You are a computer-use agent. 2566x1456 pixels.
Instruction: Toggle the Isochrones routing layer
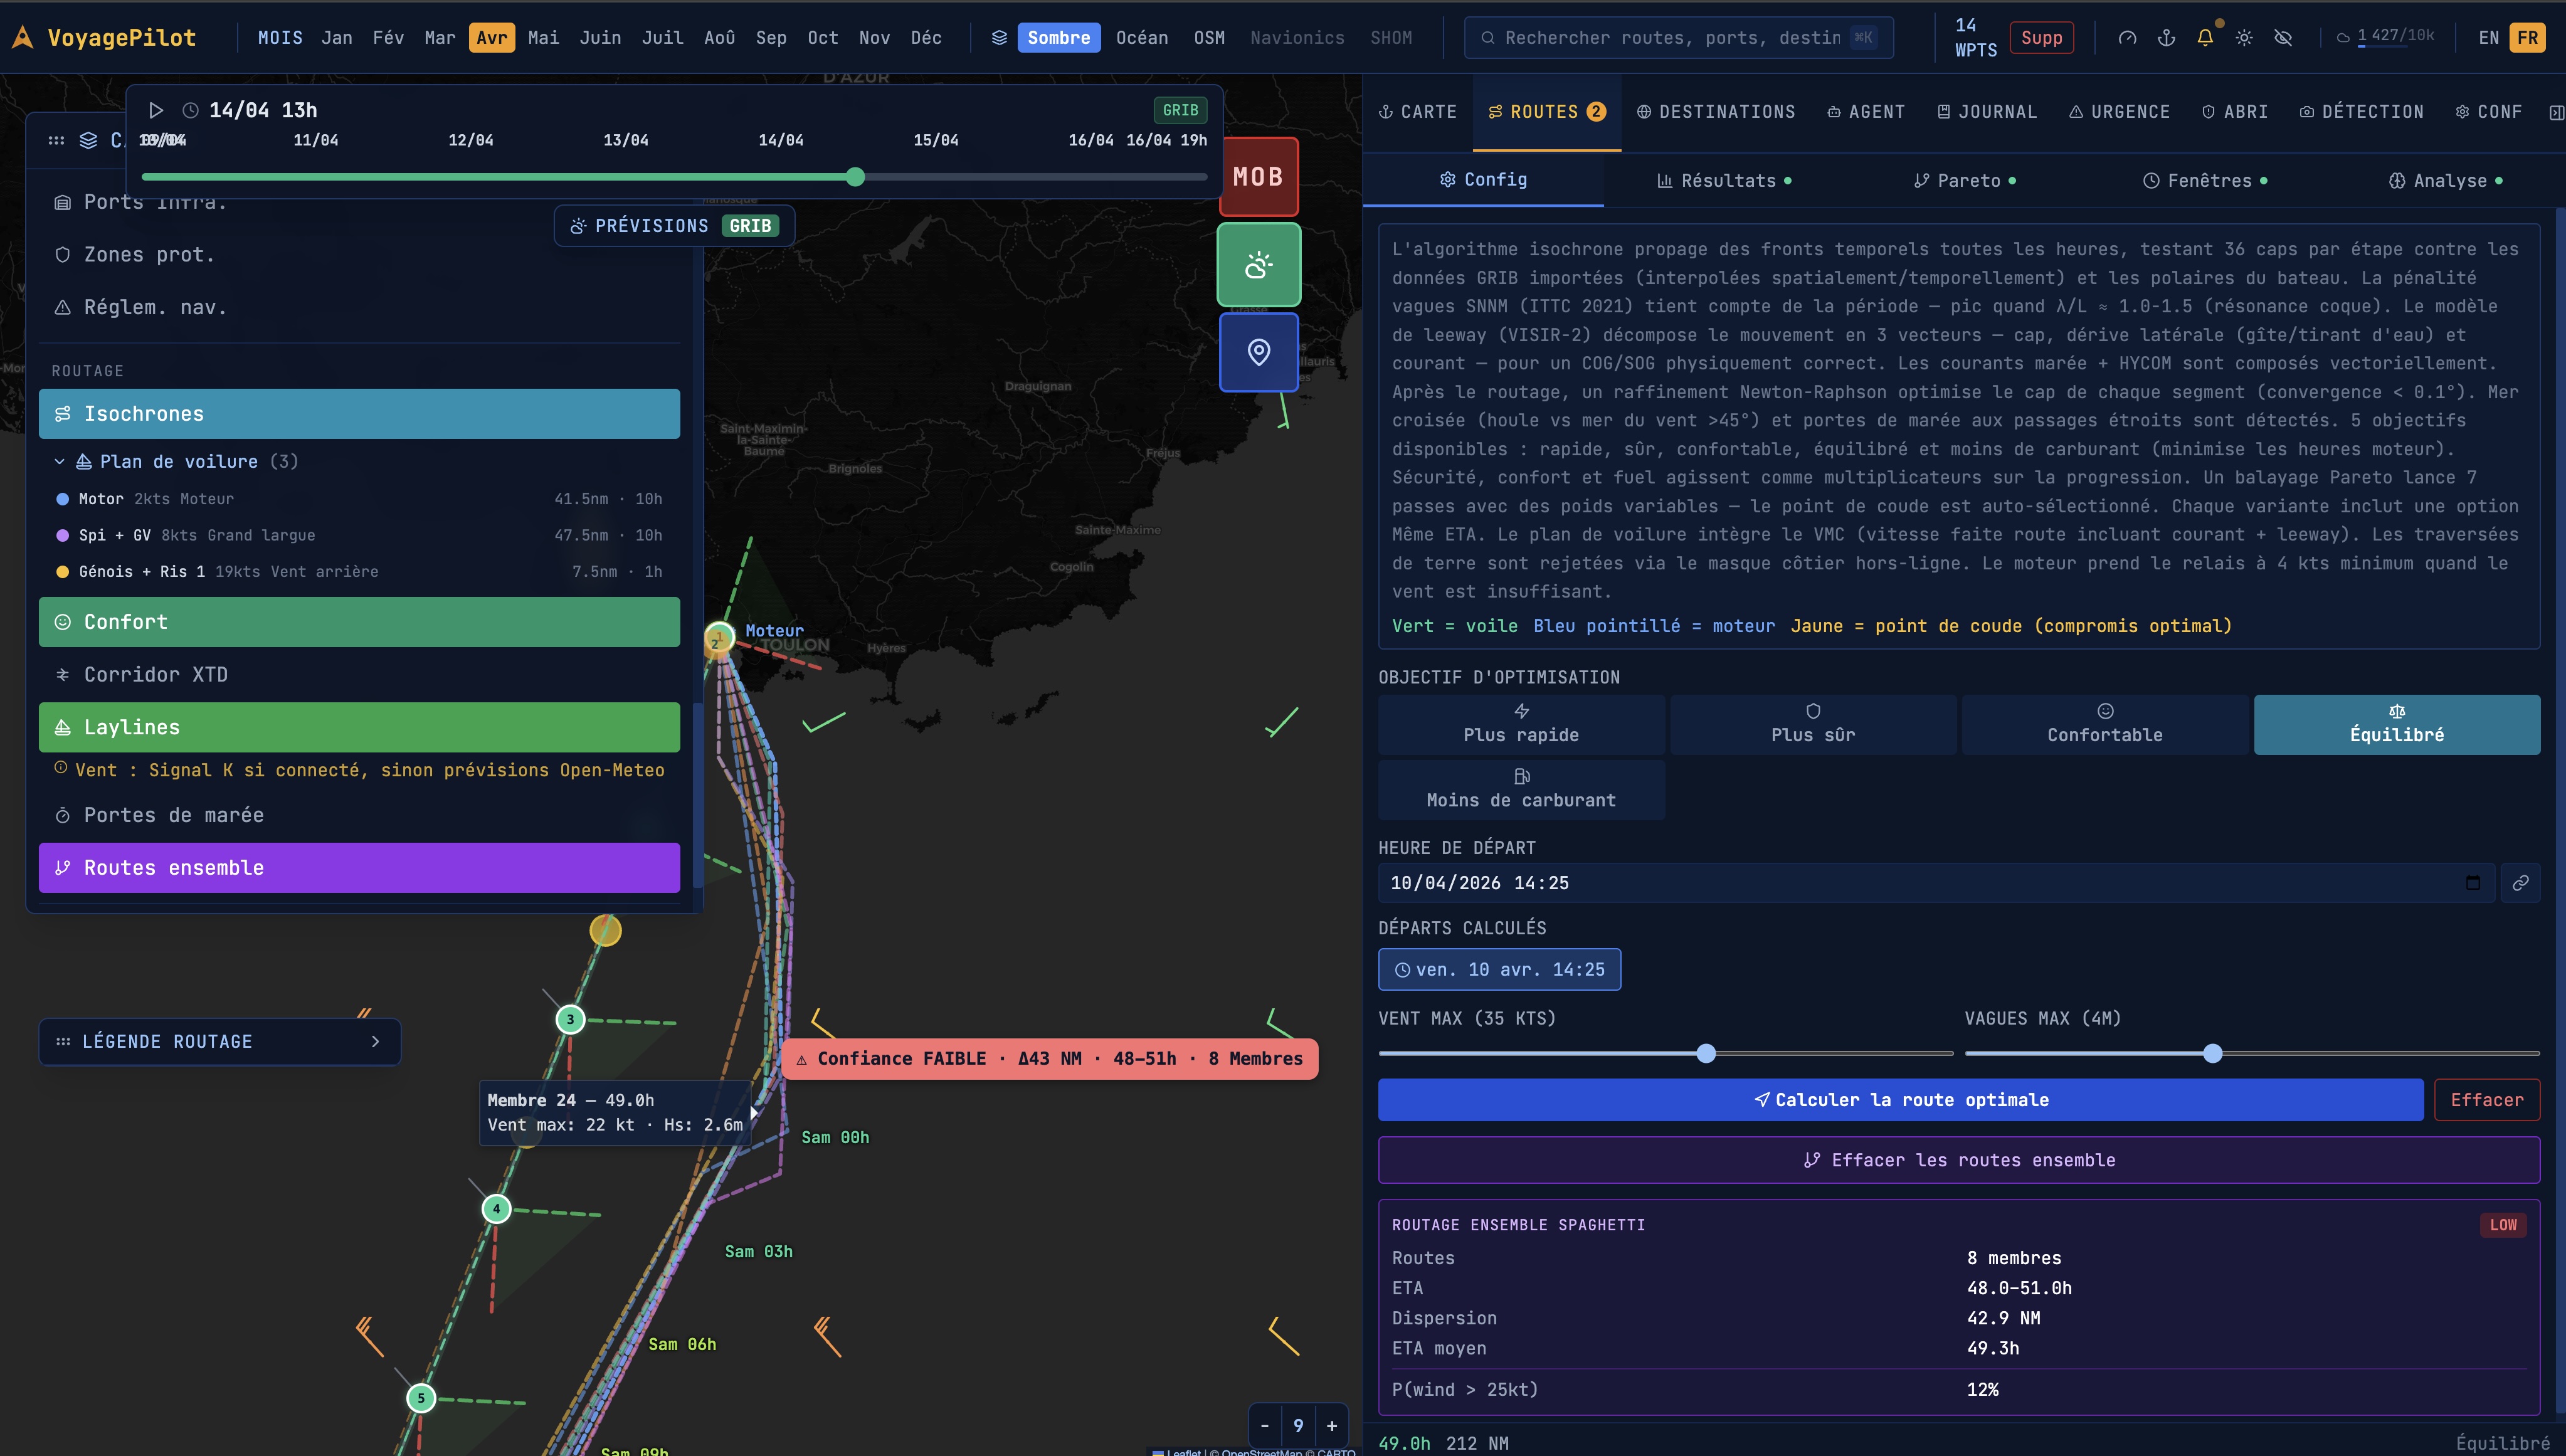pyautogui.click(x=359, y=414)
